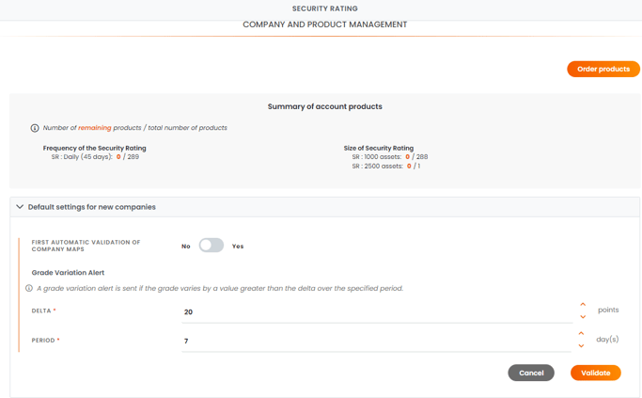The image size is (642, 398).
Task: Collapse the Default settings section via chevron
Action: click(x=19, y=207)
